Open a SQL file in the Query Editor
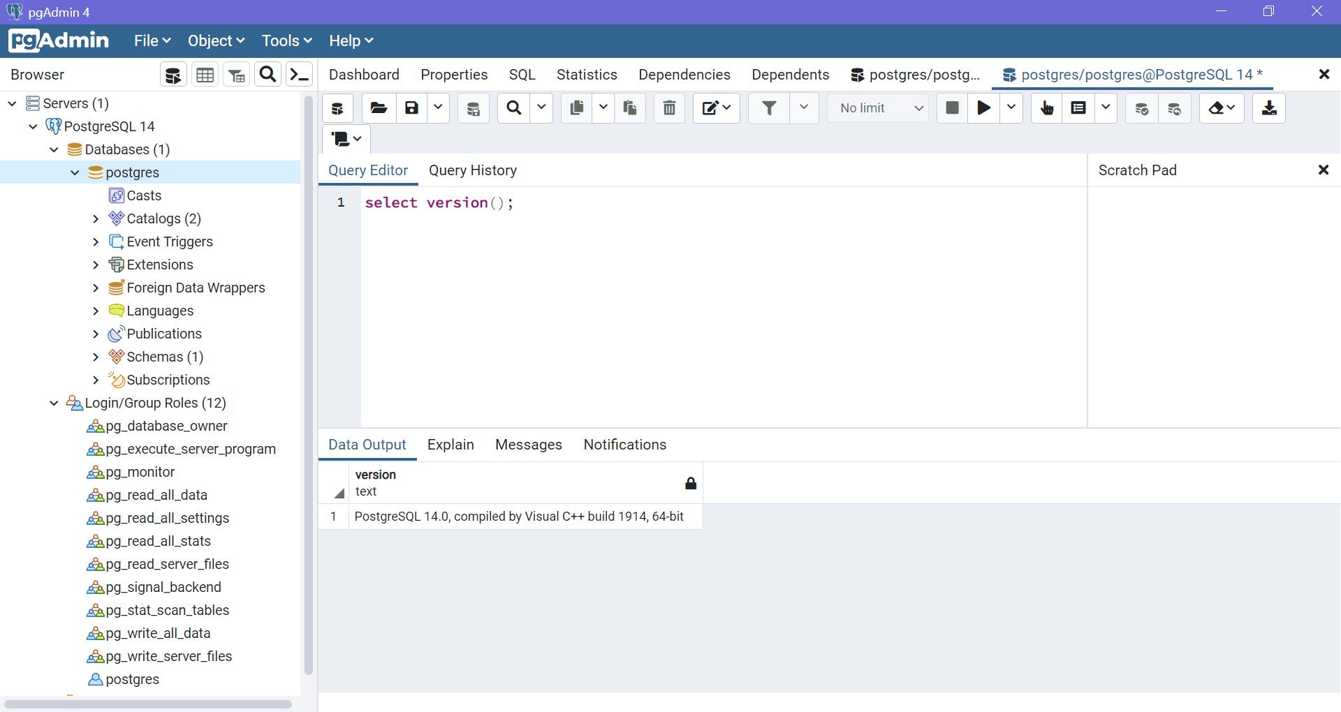The width and height of the screenshot is (1341, 712). tap(378, 108)
